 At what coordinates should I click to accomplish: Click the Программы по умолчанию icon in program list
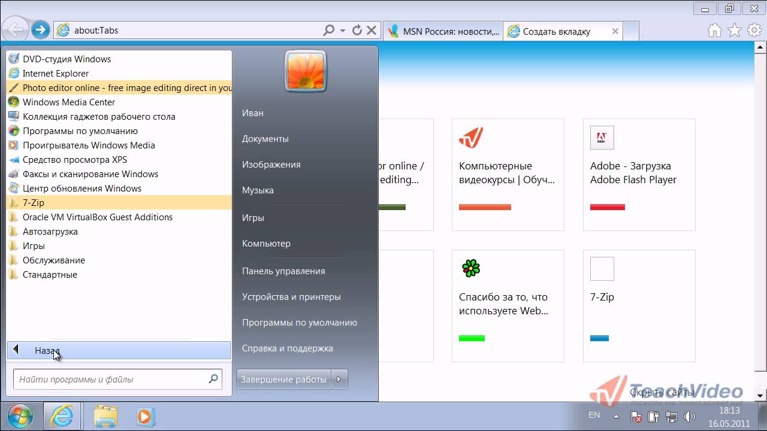[14, 130]
